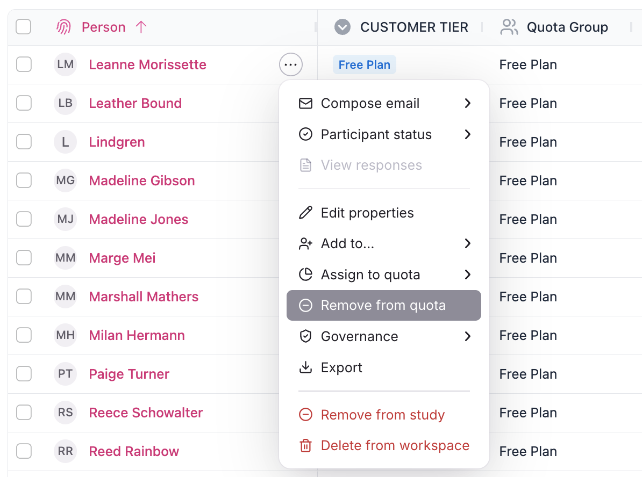642x477 pixels.
Task: Click the shield icon beside Governance
Action: pos(305,337)
